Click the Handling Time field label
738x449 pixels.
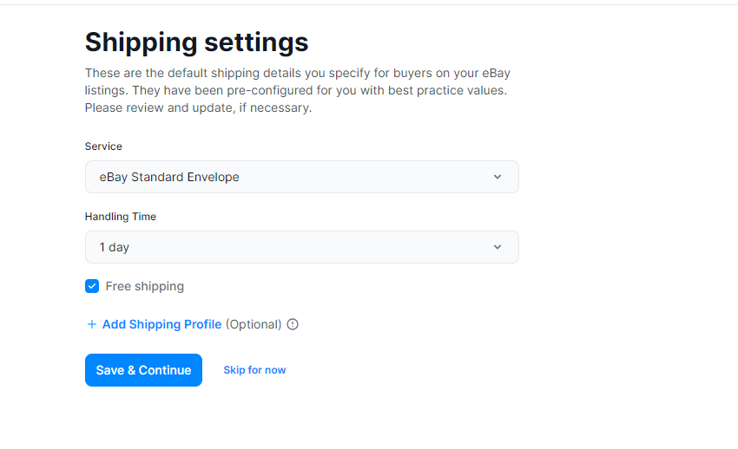pos(121,217)
